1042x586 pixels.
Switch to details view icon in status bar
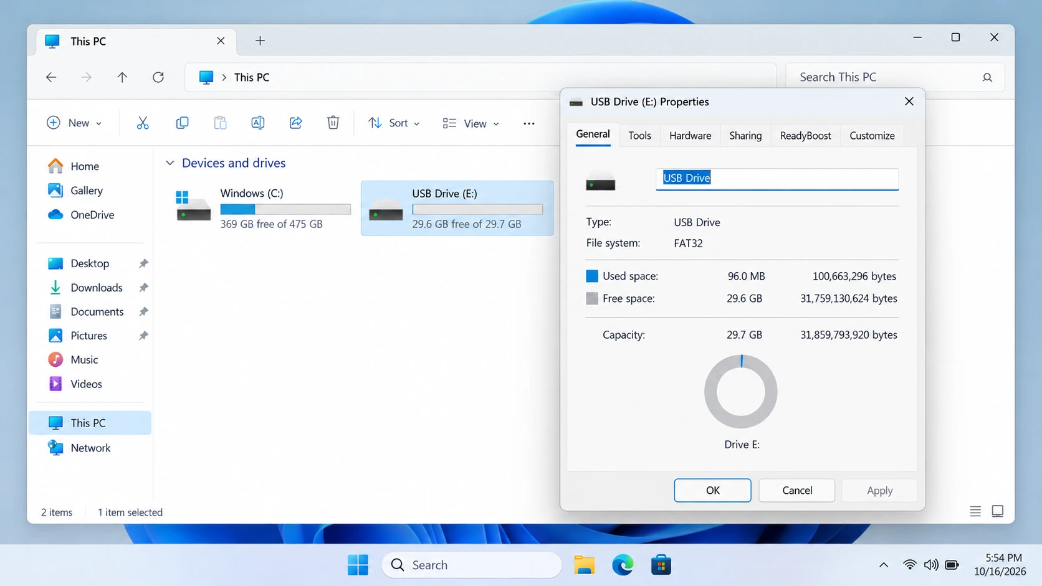[975, 511]
